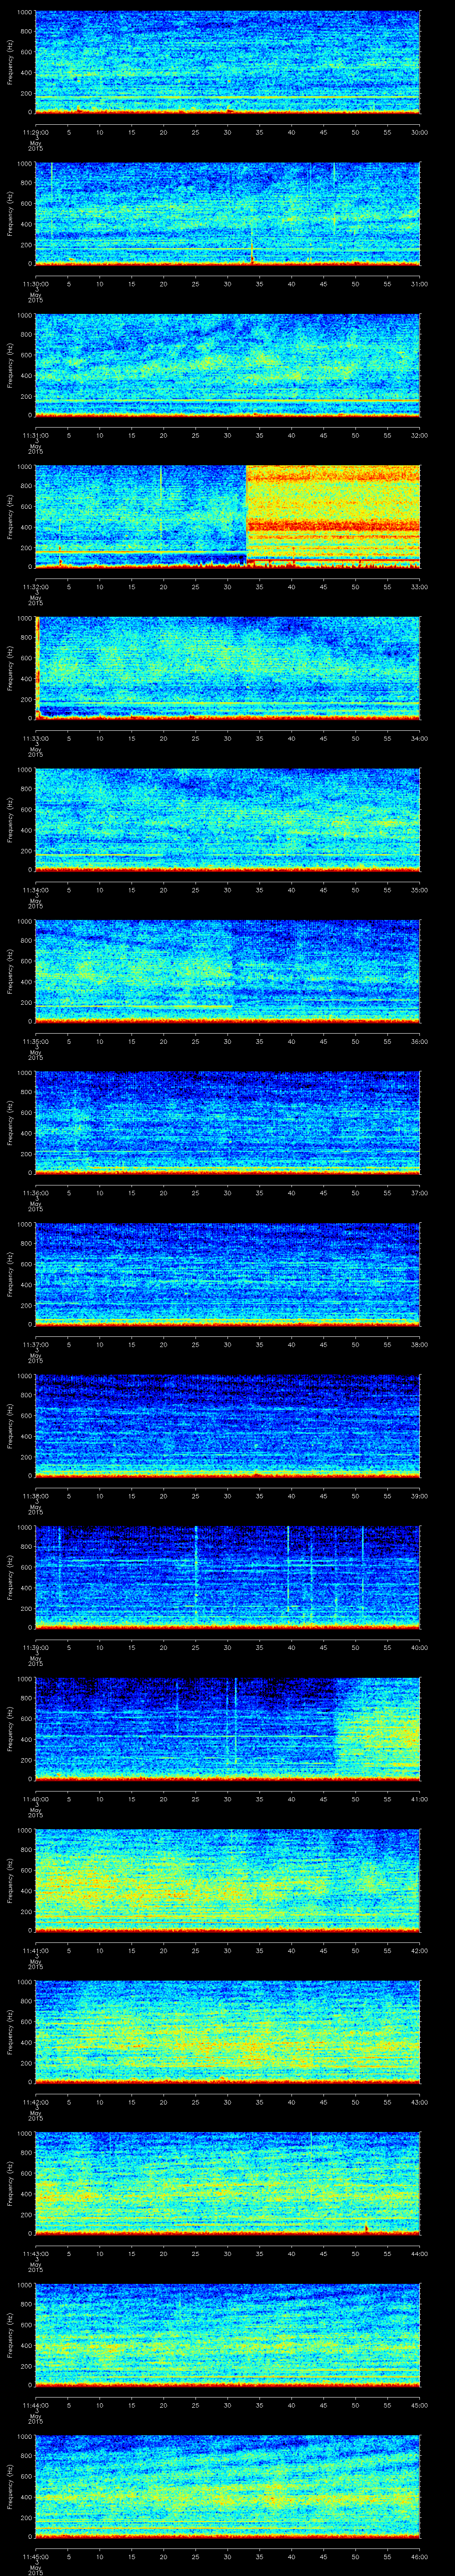Click 'Frequency (Hz)' axis label of 11:39:00 panel
The image size is (455, 2576).
[x=10, y=1577]
